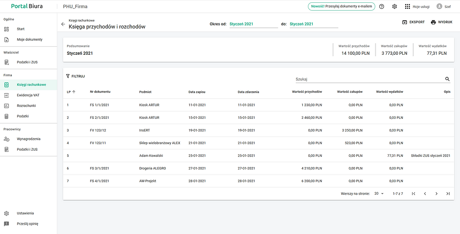Open Podatki i ZUS under Pracownicy
460x234 pixels.
click(29, 149)
